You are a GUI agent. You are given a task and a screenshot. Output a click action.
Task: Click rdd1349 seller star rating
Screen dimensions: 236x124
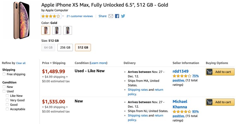pos(182,76)
